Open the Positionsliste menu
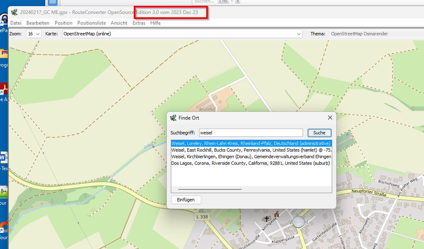Image resolution: width=424 pixels, height=249 pixels. coord(91,23)
